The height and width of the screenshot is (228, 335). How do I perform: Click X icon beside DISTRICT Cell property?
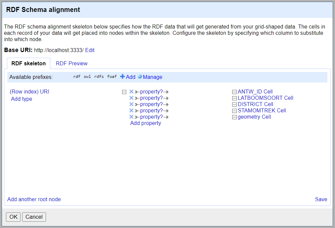(x=131, y=104)
